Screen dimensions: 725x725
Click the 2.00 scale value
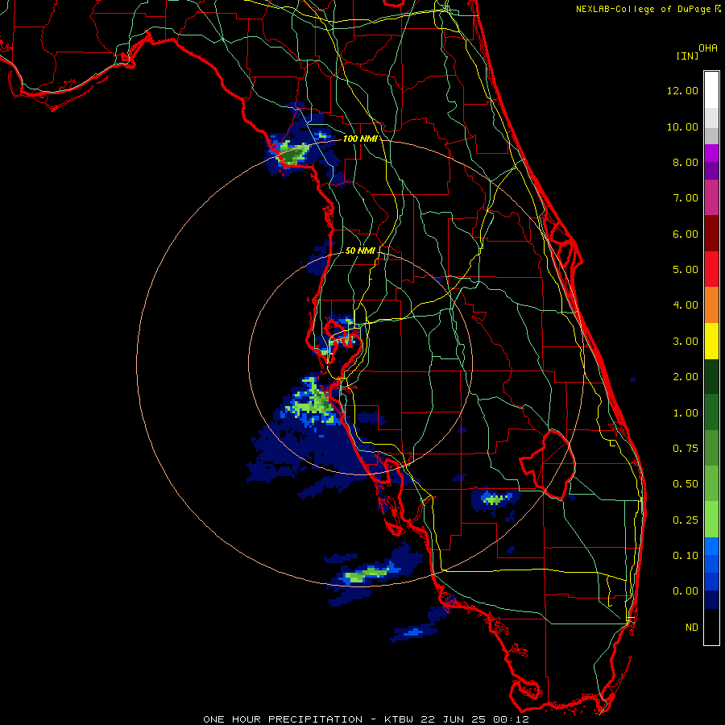tap(686, 377)
